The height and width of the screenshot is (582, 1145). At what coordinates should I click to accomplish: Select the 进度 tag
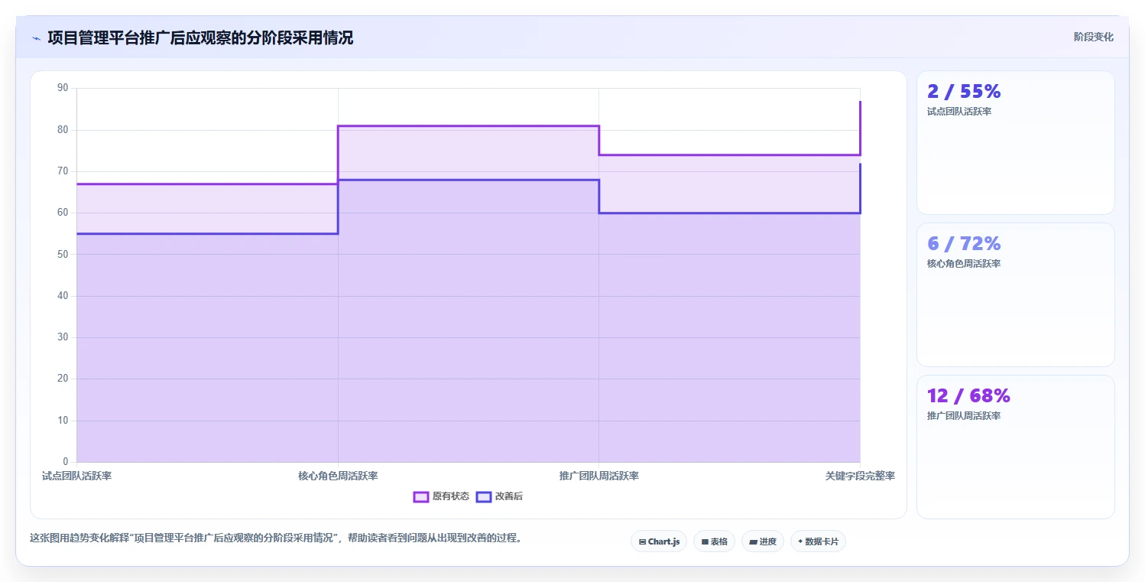pos(763,541)
